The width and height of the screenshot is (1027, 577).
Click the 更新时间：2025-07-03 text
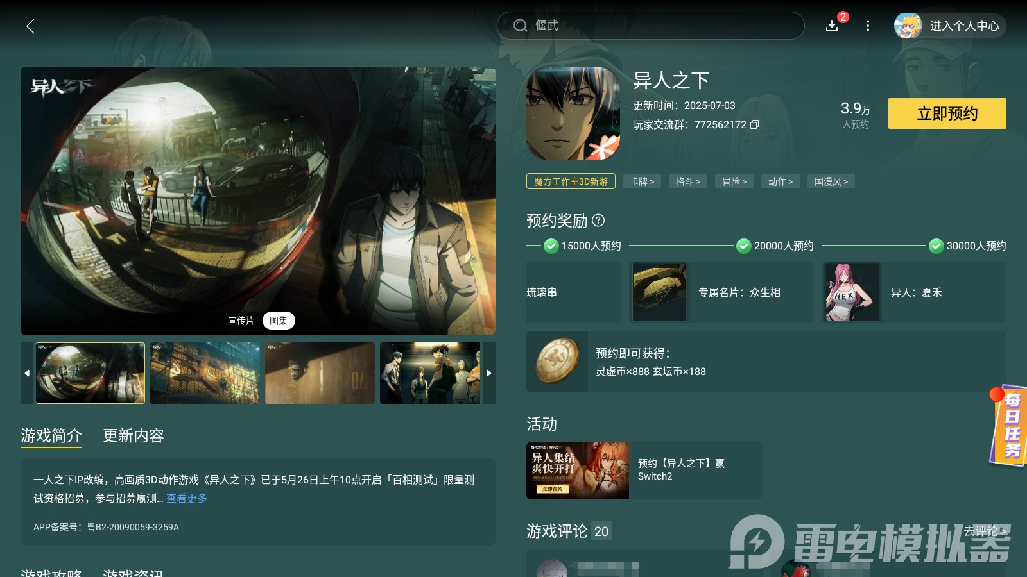[684, 105]
